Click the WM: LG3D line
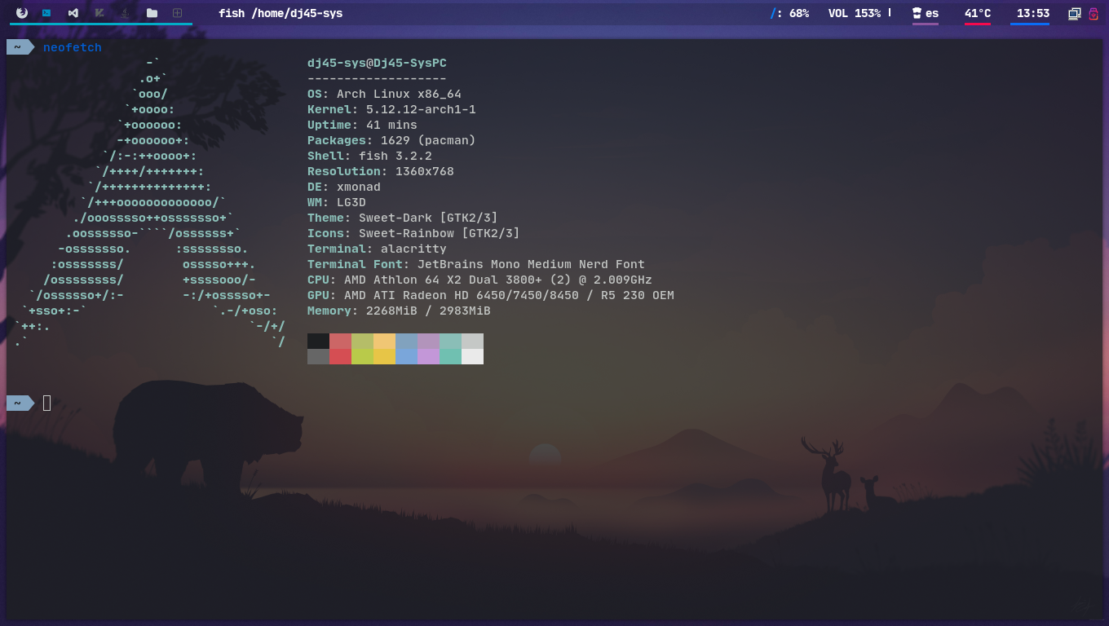Viewport: 1109px width, 626px height. 337,202
